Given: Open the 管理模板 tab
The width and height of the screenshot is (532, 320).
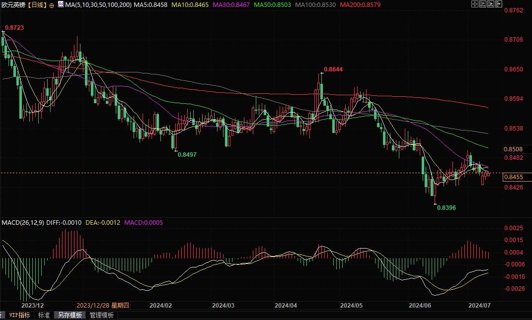Looking at the screenshot, I should pos(101,315).
